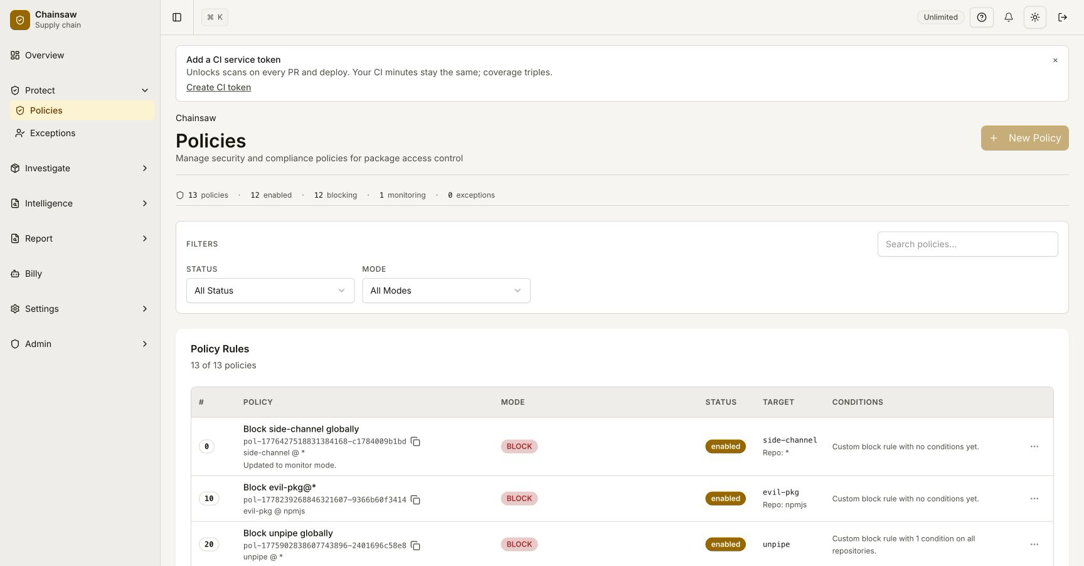Viewport: 1084px width, 566px height.
Task: Expand the Investigate section
Action: click(x=80, y=168)
